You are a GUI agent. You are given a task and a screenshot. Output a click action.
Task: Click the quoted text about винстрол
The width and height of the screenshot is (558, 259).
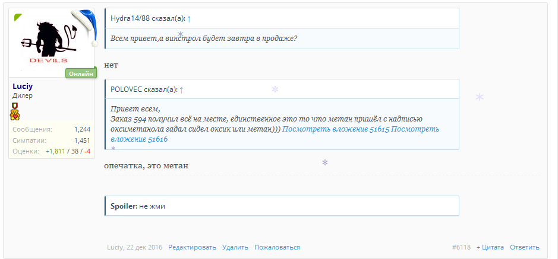pyautogui.click(x=204, y=39)
